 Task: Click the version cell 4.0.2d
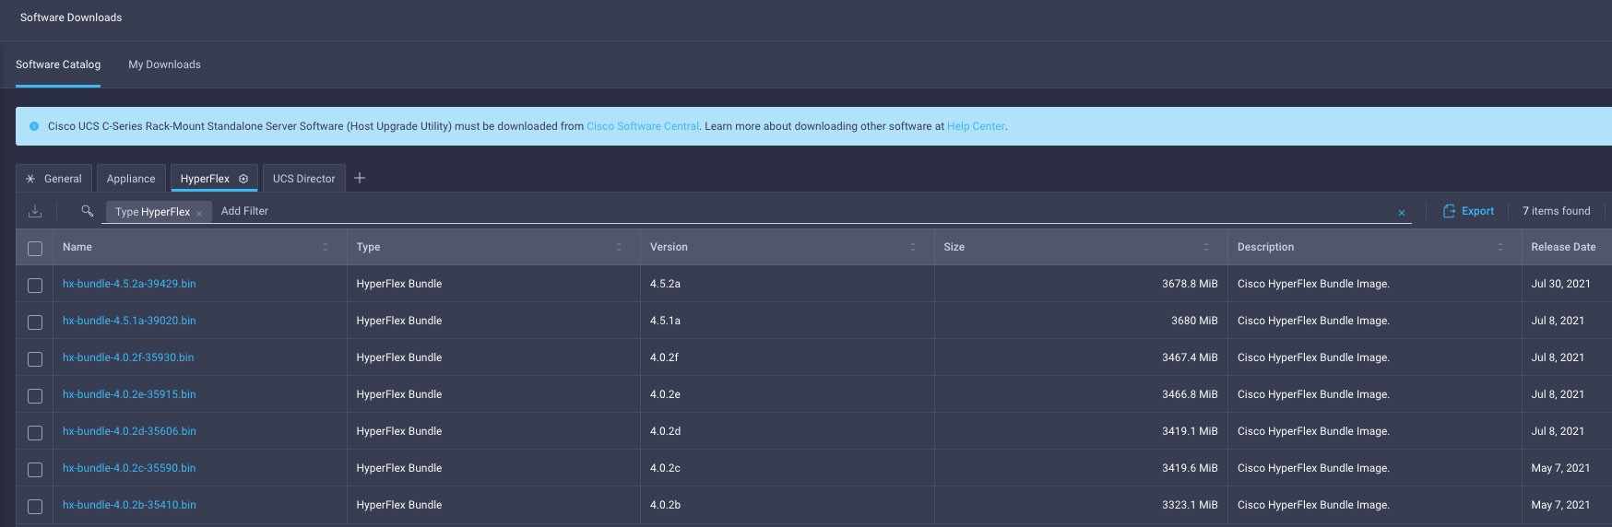click(665, 431)
